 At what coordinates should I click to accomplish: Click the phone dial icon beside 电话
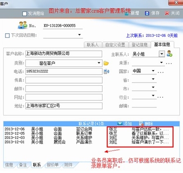[x=106, y=72]
